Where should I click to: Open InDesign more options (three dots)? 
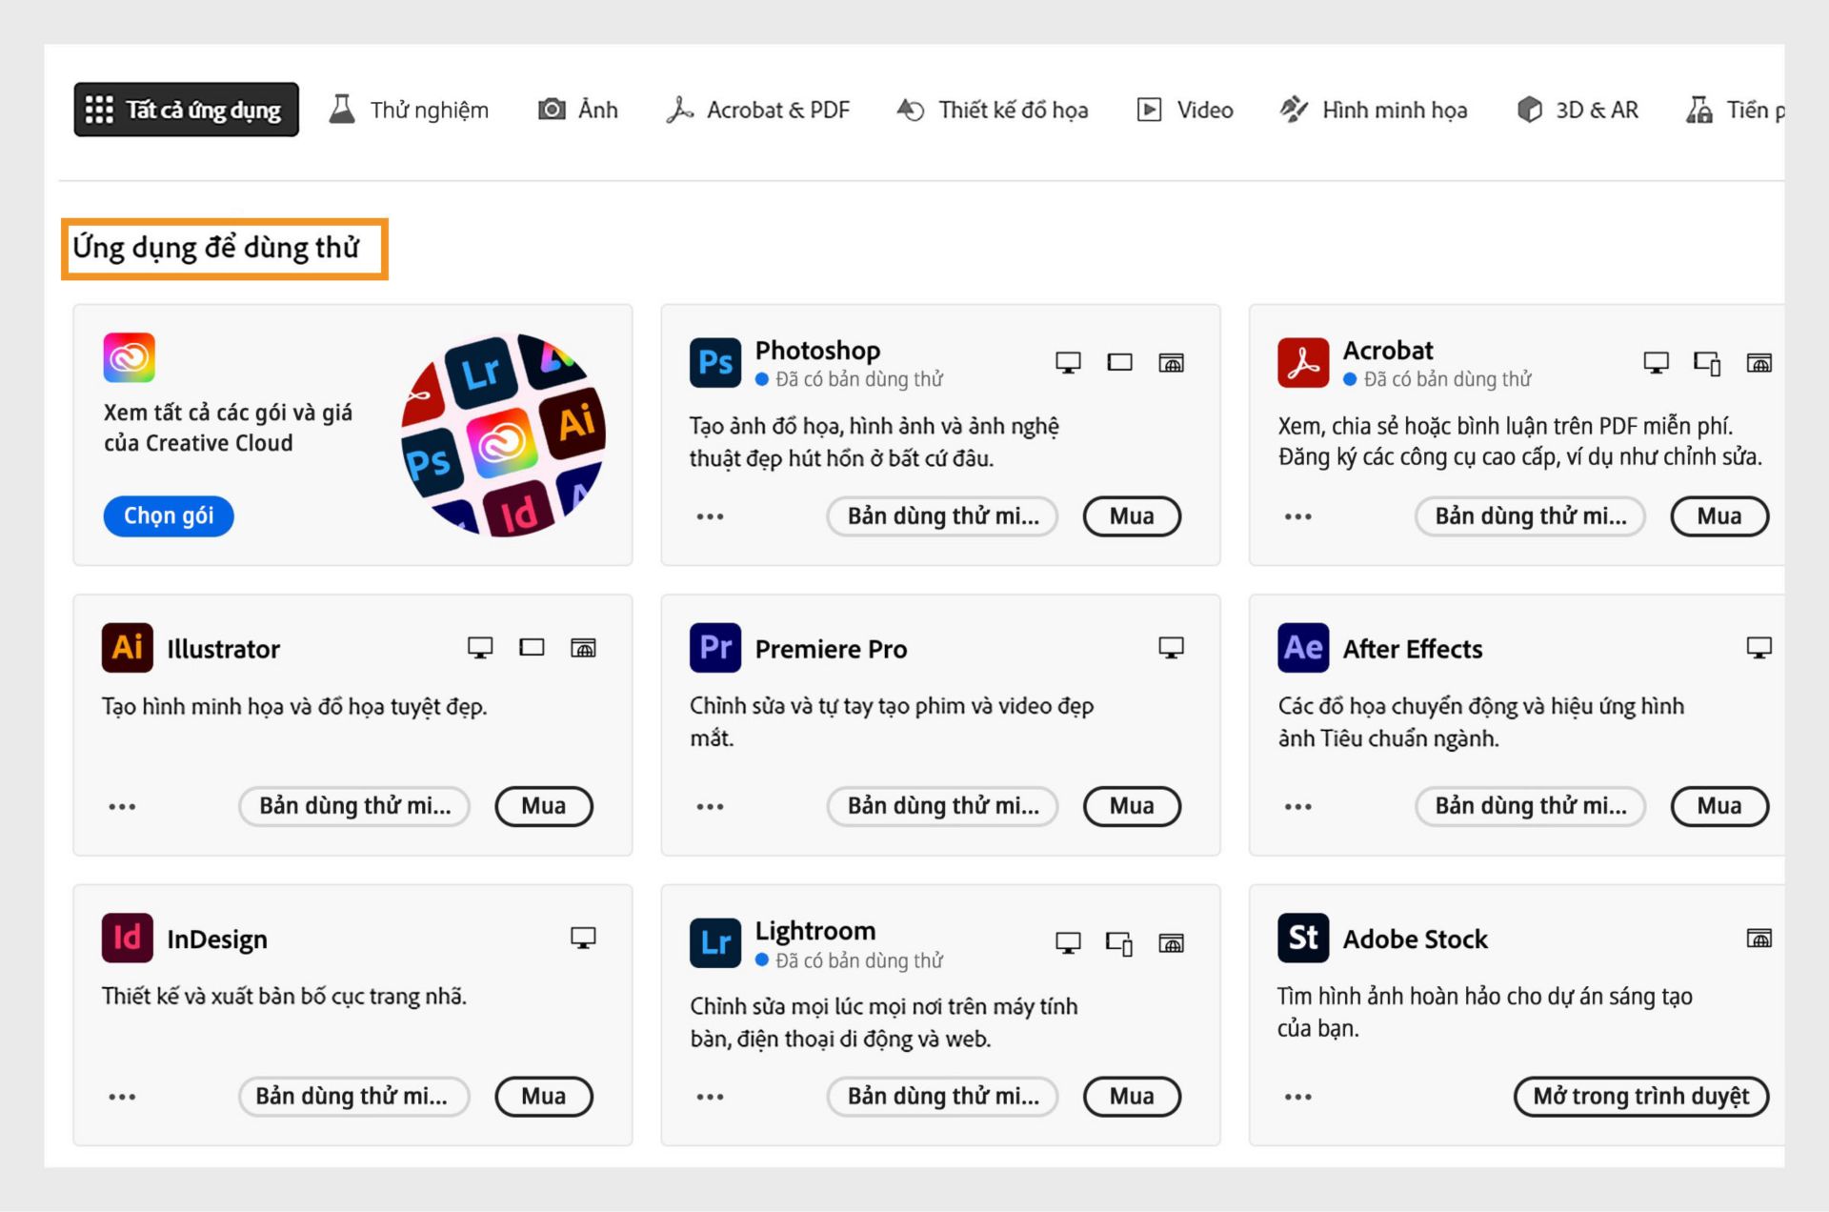[122, 1097]
